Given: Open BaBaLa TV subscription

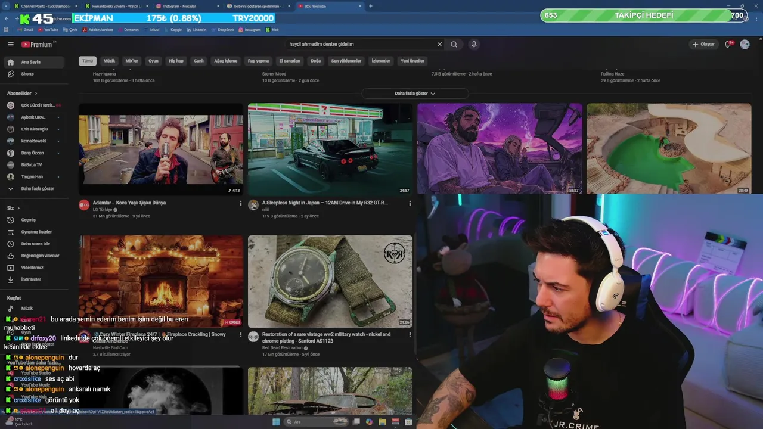Looking at the screenshot, I should click(x=36, y=165).
